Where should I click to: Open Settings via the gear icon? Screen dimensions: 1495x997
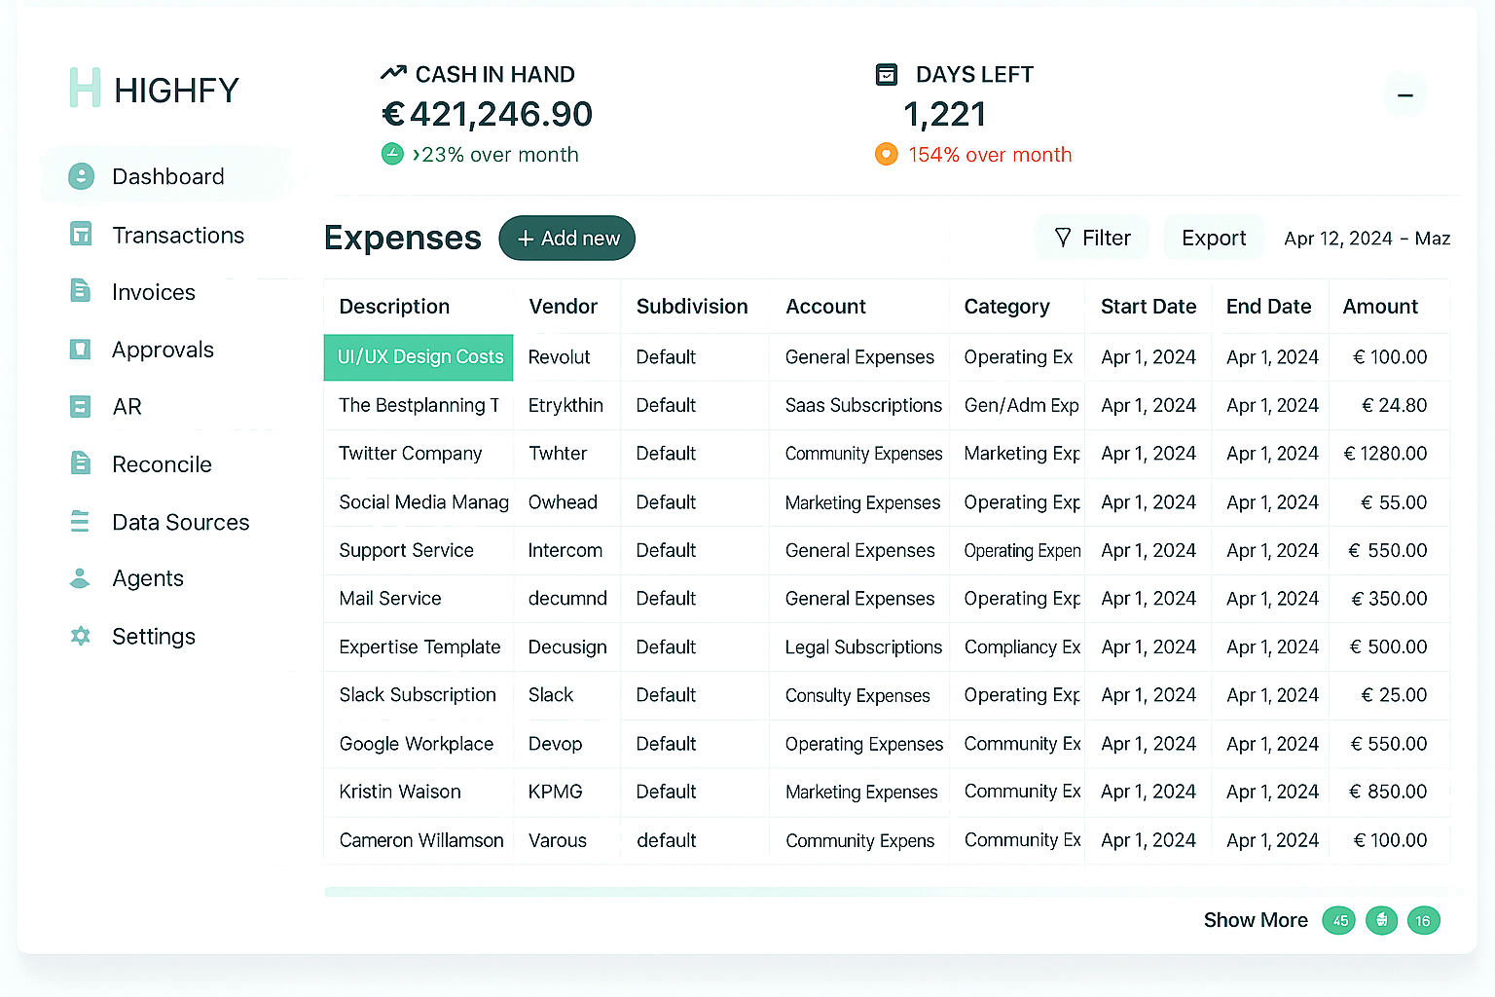(x=80, y=636)
